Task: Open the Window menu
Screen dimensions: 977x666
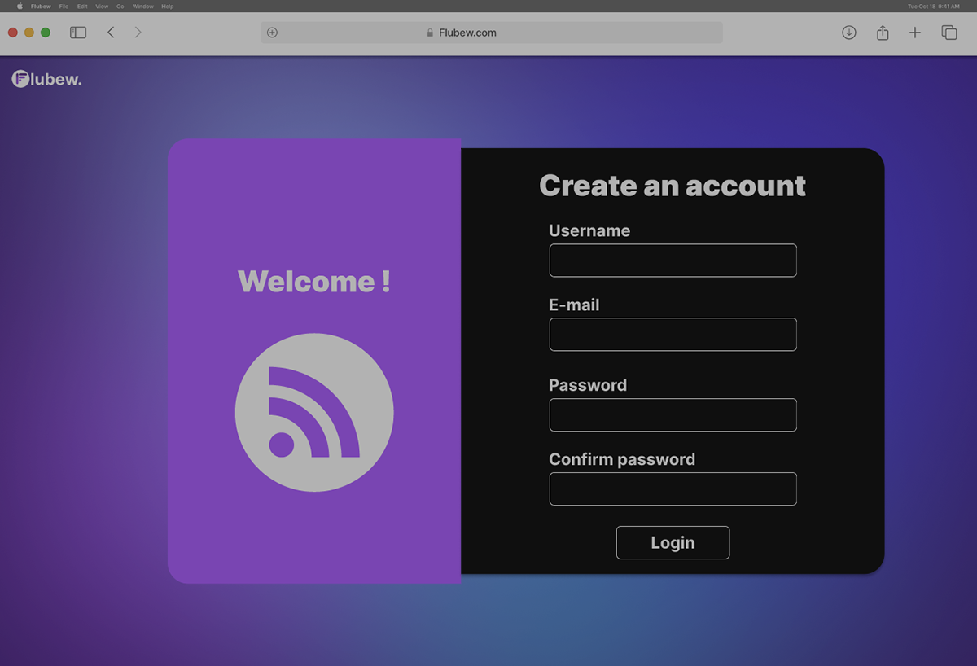Action: [142, 6]
